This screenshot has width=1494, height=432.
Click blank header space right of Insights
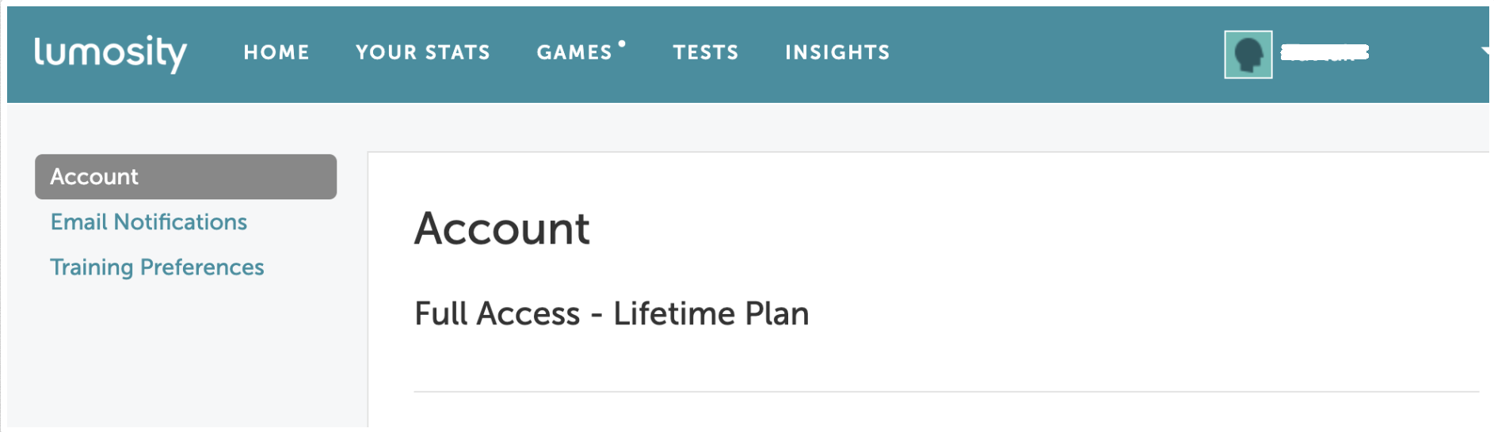pyautogui.click(x=1054, y=54)
